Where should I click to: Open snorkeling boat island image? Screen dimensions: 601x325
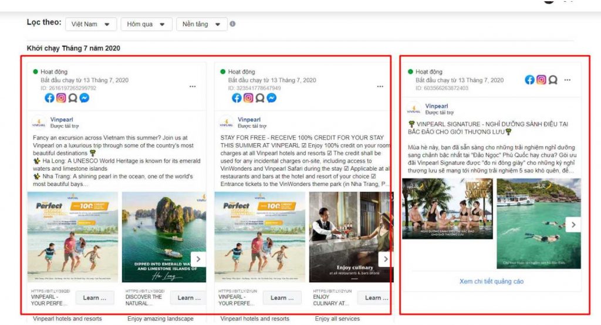click(539, 224)
